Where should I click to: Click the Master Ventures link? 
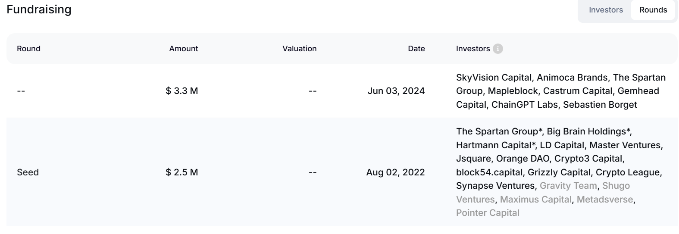coord(625,145)
